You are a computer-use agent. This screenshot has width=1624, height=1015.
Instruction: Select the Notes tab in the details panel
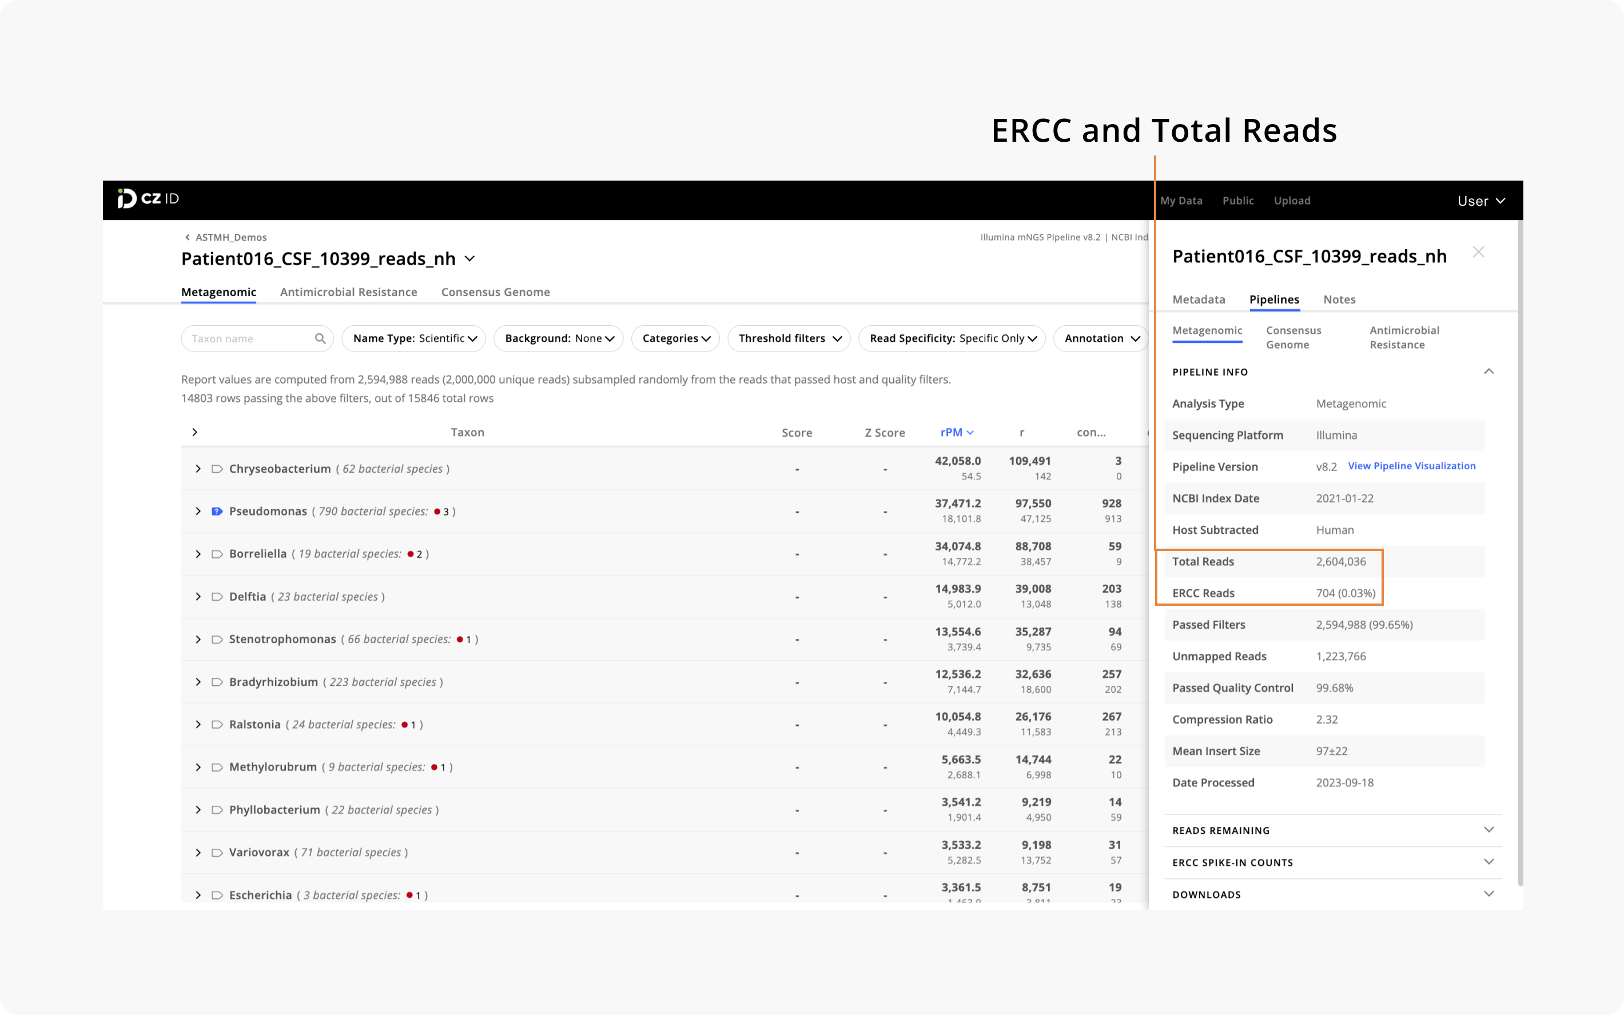click(1339, 299)
